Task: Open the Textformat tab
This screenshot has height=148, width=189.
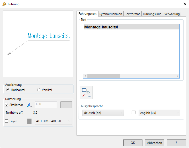Action: 132,14
